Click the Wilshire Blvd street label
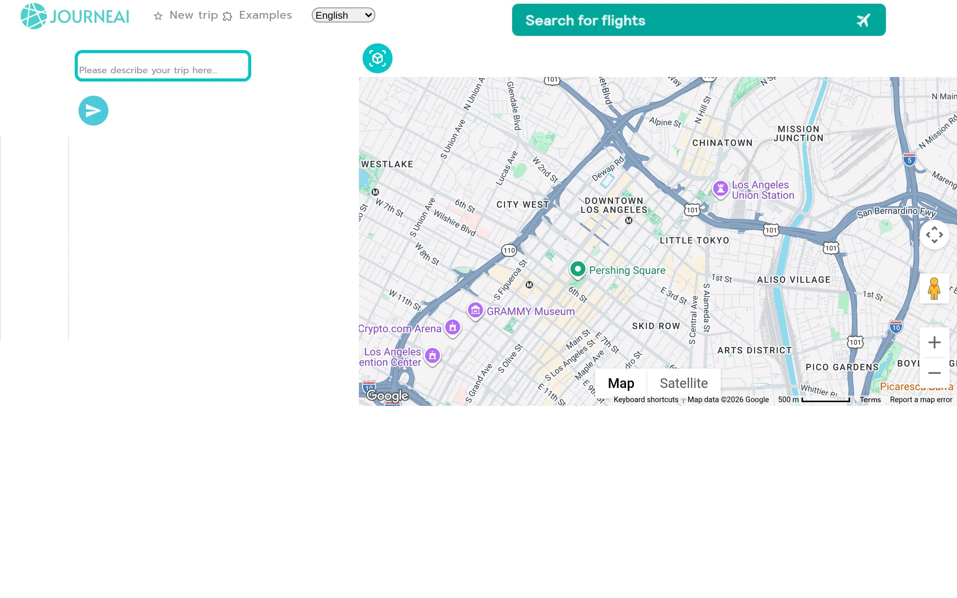 point(455,223)
